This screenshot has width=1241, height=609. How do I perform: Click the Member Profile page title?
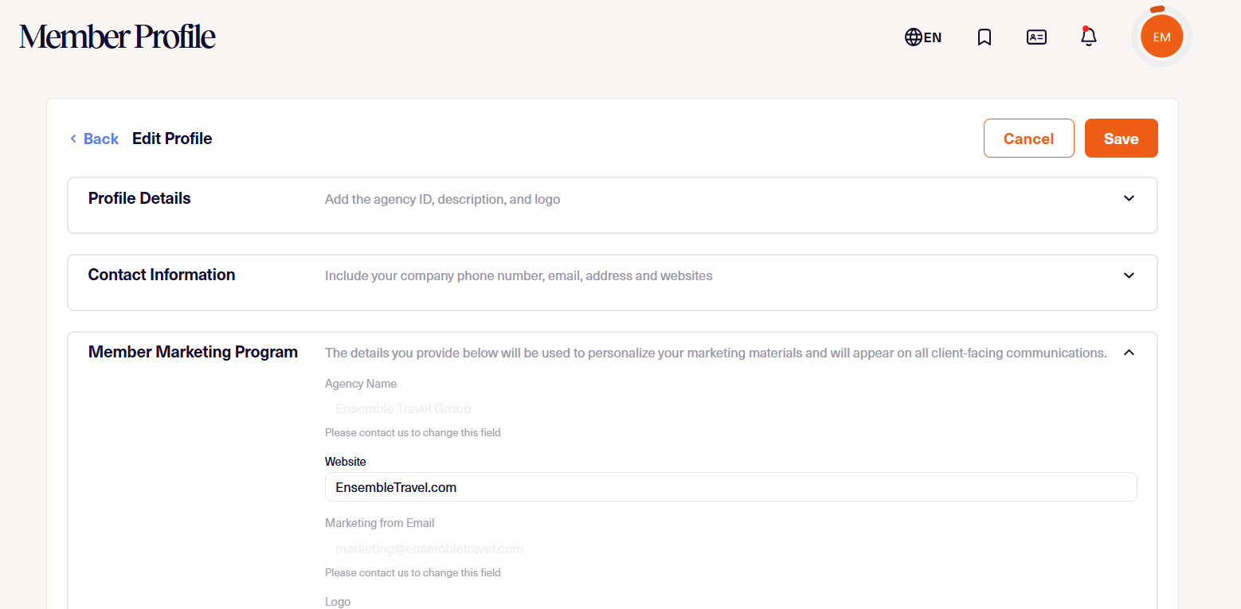[x=117, y=37]
